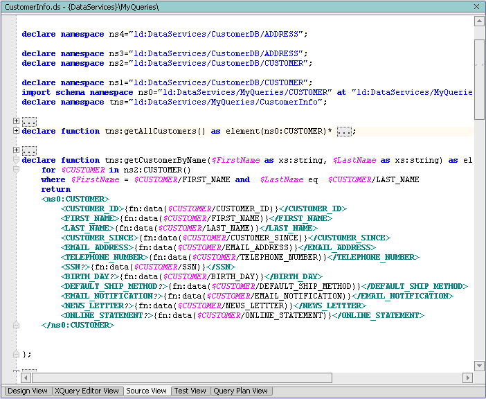Click the <EMAIL_NOTIFICATION?> opening tag
486x399 pixels.
point(111,296)
